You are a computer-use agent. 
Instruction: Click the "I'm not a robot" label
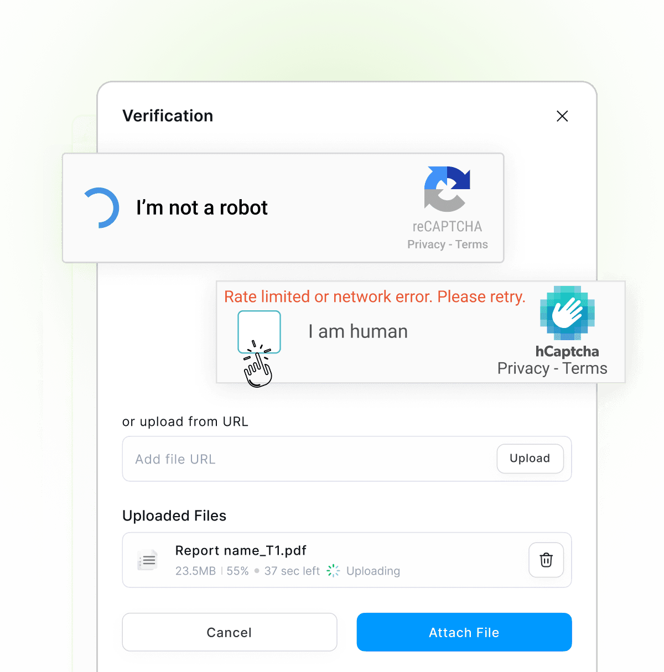click(x=202, y=208)
